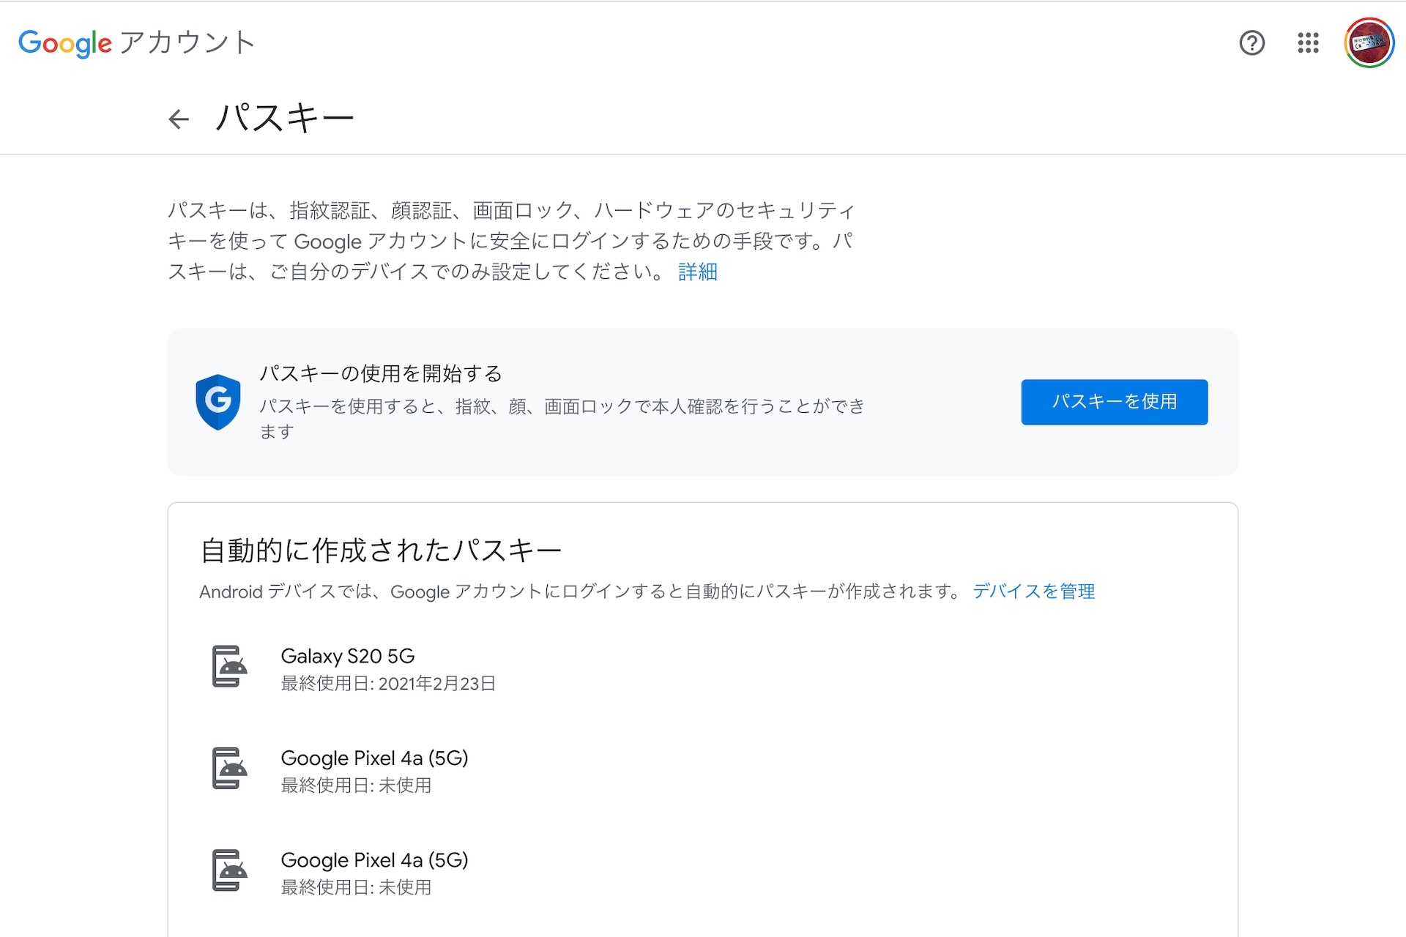Open the 詳細 link
This screenshot has width=1406, height=937.
(x=698, y=272)
